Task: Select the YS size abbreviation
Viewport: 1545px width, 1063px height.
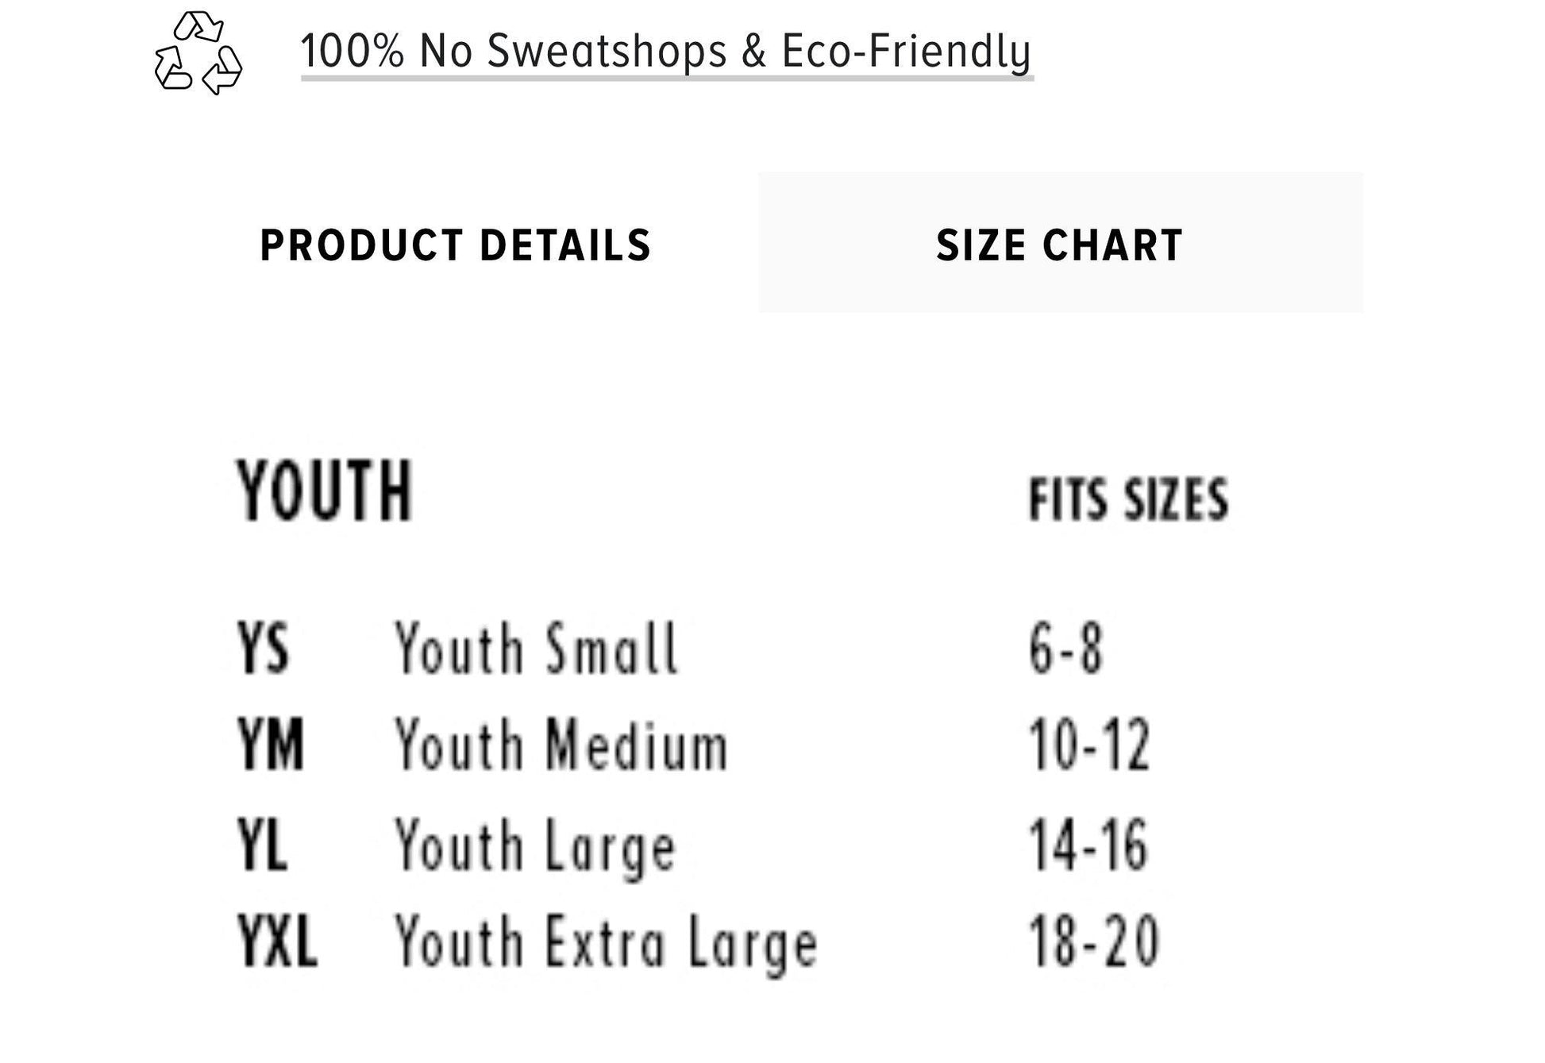Action: point(264,649)
